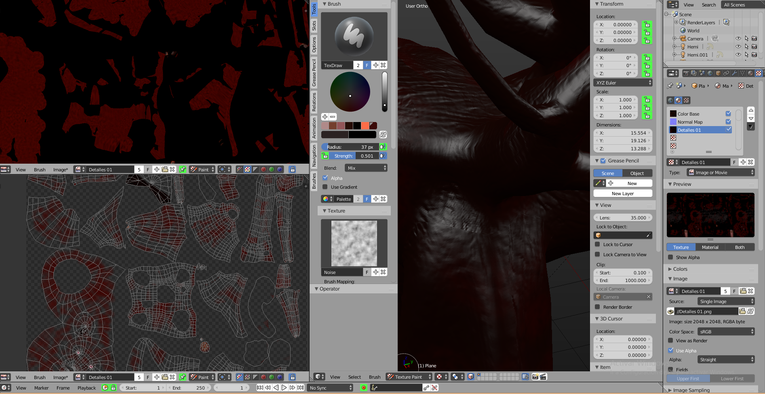
Task: Click the New Layer grease pencil button
Action: click(622, 193)
